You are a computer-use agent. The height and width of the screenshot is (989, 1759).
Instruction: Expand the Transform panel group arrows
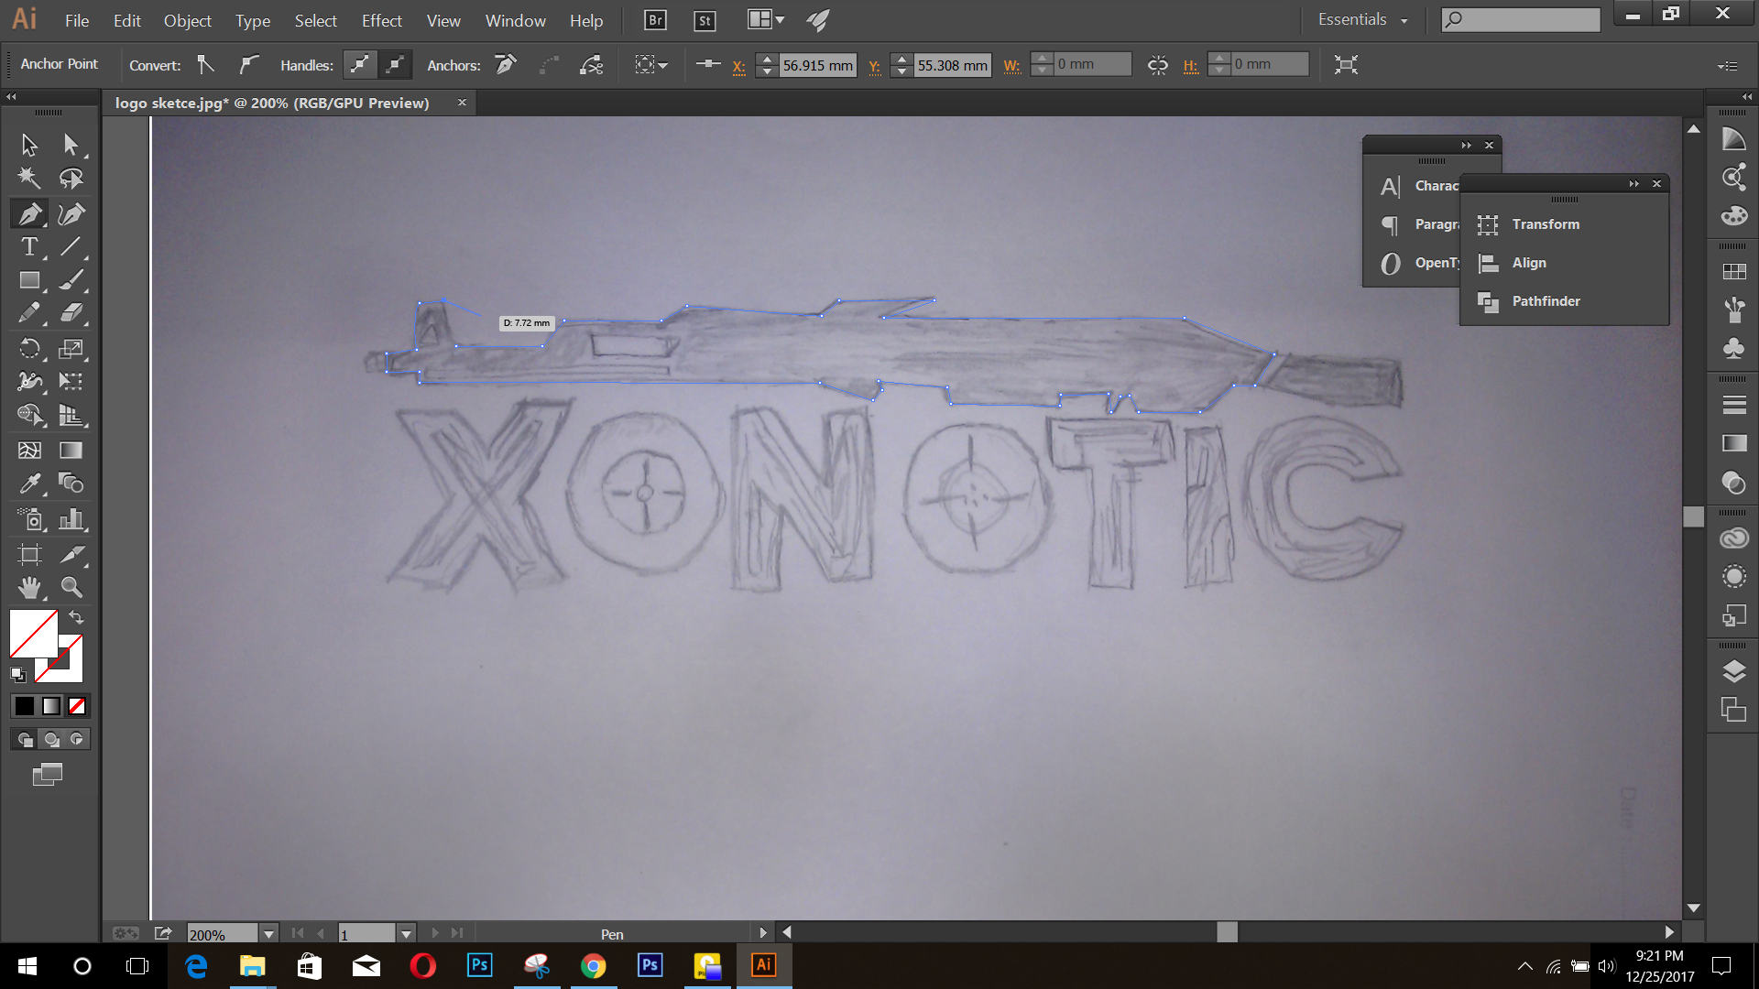point(1634,184)
